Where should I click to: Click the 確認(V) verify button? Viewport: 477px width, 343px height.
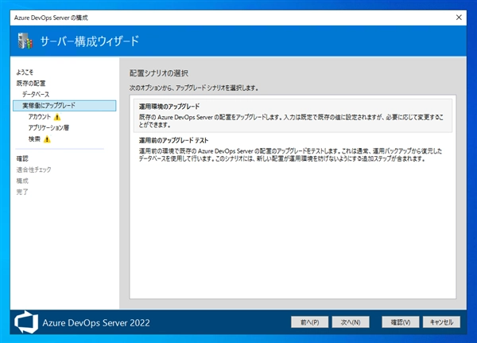401,322
